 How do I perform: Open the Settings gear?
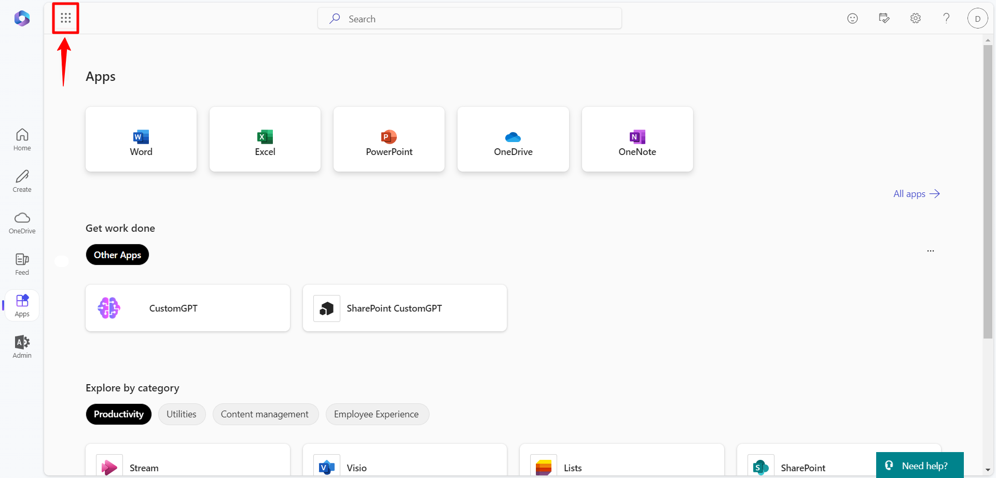point(916,19)
